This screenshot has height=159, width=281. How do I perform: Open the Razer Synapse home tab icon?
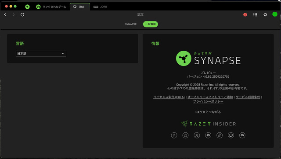point(27,7)
